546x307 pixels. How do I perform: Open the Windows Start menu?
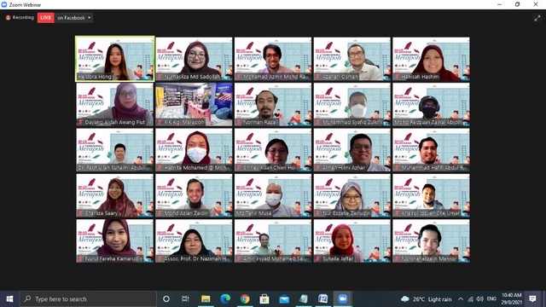pyautogui.click(x=9, y=298)
